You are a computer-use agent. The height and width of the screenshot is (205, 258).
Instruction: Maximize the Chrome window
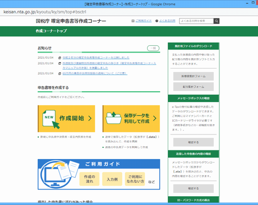[x=253, y=3]
